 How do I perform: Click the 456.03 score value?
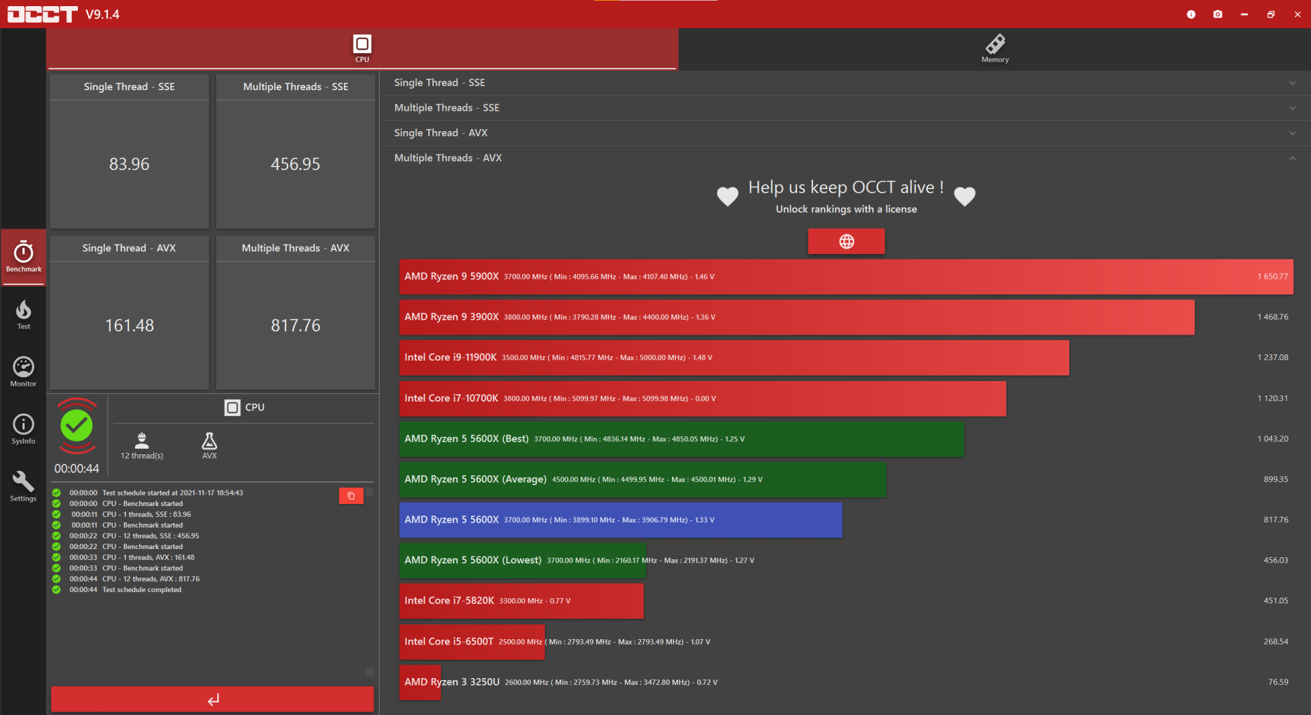[x=1275, y=560]
